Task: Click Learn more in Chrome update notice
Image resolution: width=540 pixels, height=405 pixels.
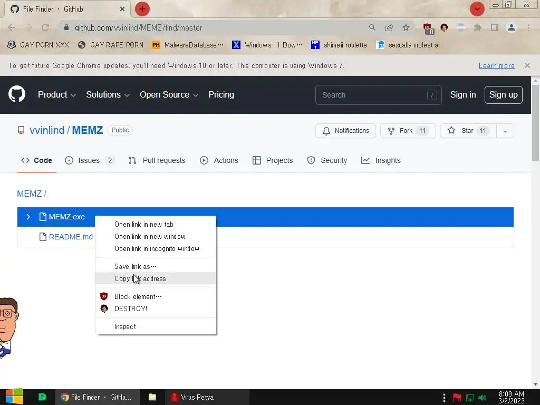Action: pyautogui.click(x=496, y=65)
